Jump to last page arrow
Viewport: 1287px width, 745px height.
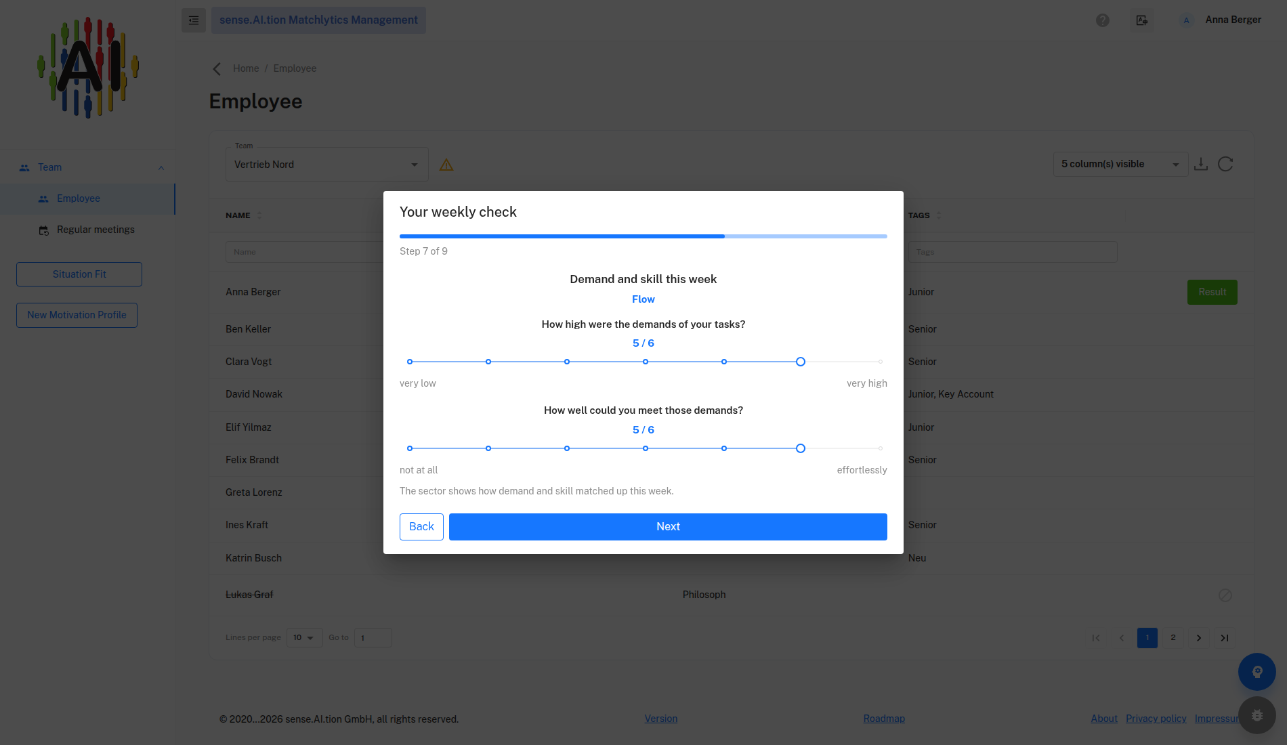tap(1225, 638)
